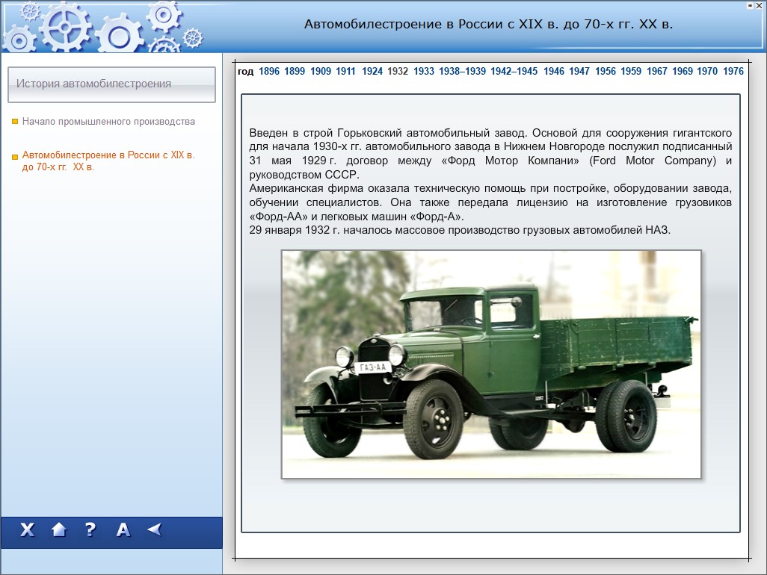The width and height of the screenshot is (767, 575).
Task: Select year 1899 in the timeline
Action: point(295,72)
